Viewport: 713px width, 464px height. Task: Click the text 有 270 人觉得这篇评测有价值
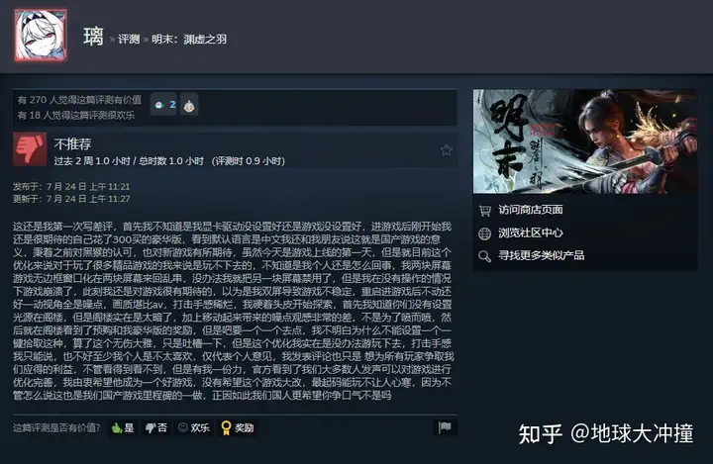coord(79,100)
